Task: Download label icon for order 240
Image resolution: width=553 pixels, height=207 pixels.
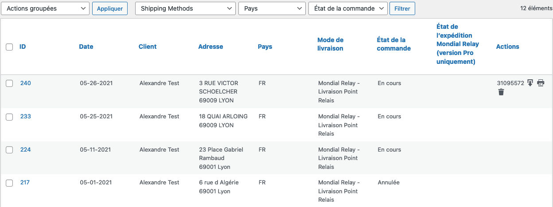Action: pos(530,83)
